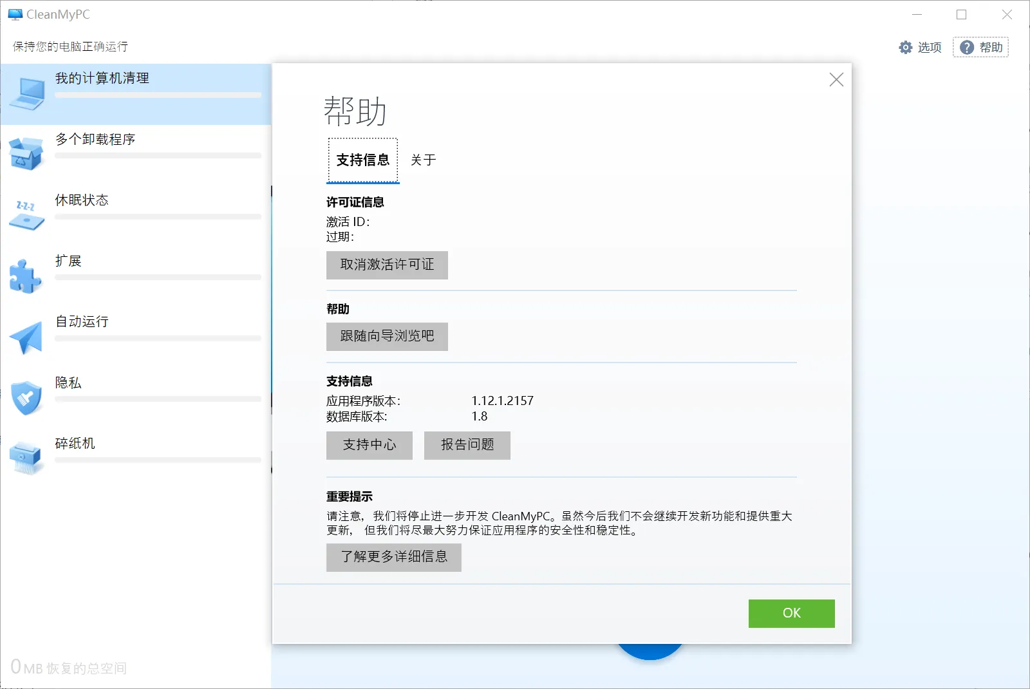Click the 休眠状态 progress bar

coord(158,217)
